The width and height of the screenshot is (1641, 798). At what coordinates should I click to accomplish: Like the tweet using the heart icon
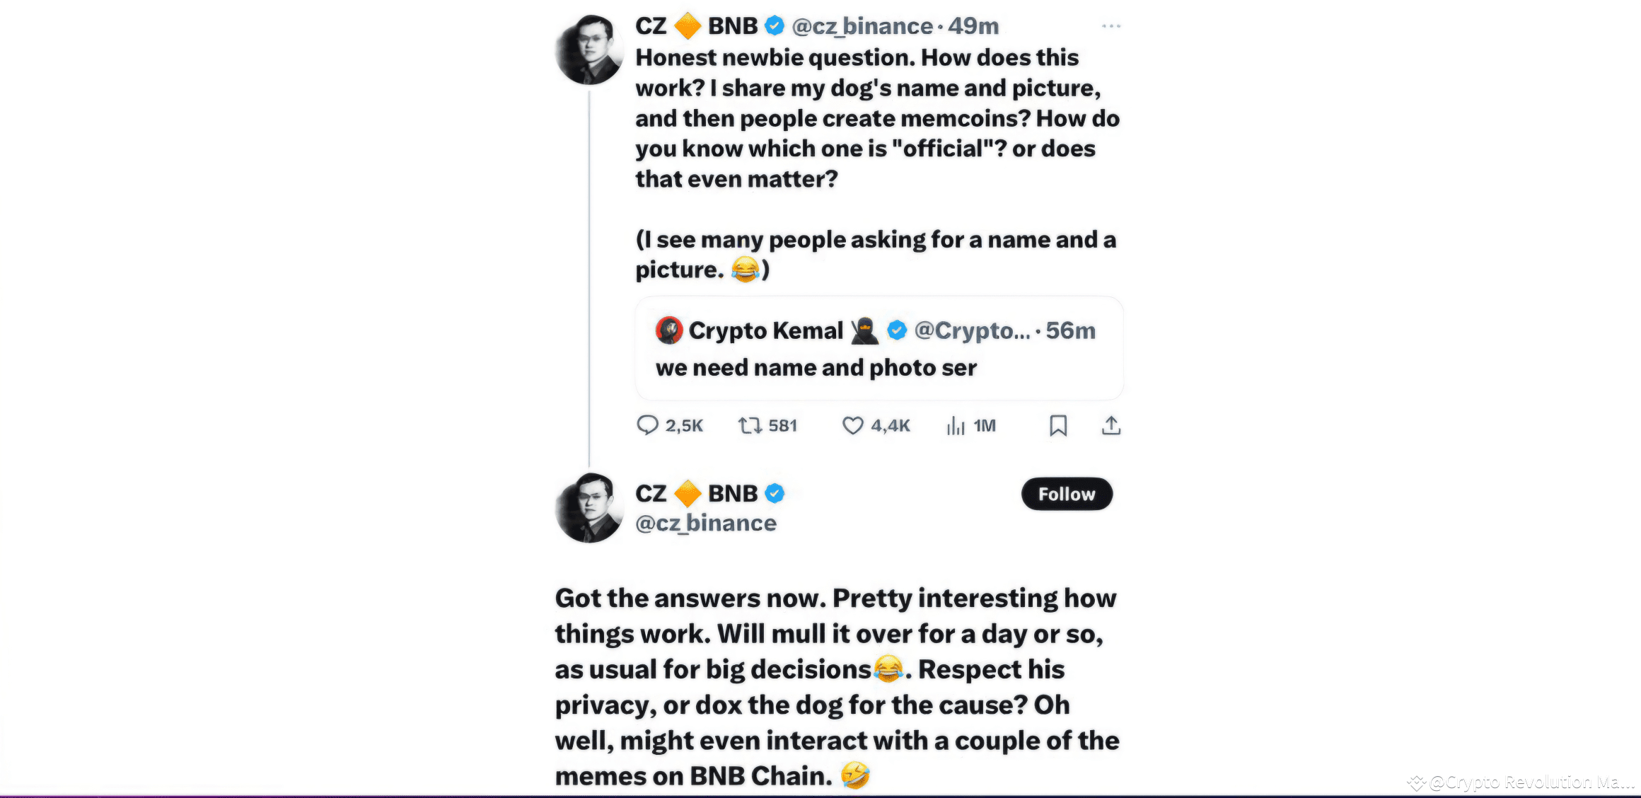852,425
